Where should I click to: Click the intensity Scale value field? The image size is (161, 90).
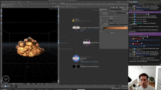[111, 21]
